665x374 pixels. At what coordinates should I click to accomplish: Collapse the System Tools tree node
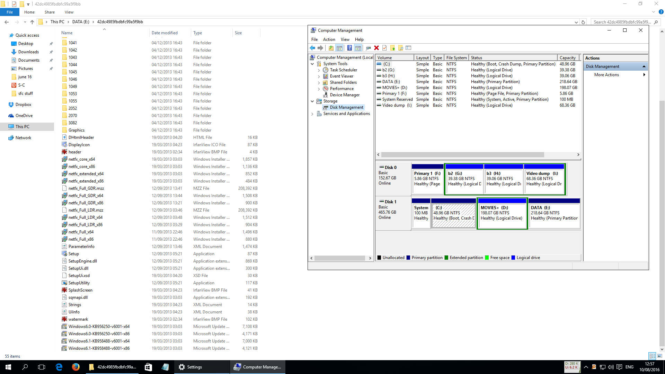click(312, 64)
